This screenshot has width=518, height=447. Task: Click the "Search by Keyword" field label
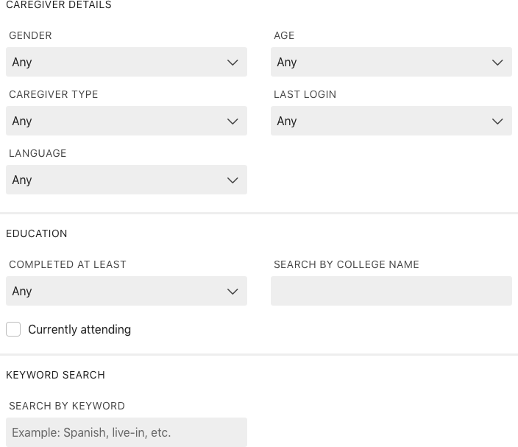(x=67, y=406)
